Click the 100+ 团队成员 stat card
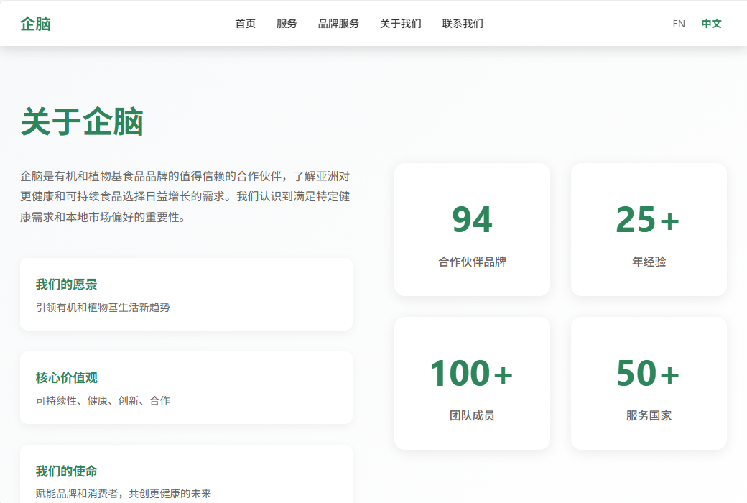Image resolution: width=747 pixels, height=503 pixels. (x=472, y=383)
